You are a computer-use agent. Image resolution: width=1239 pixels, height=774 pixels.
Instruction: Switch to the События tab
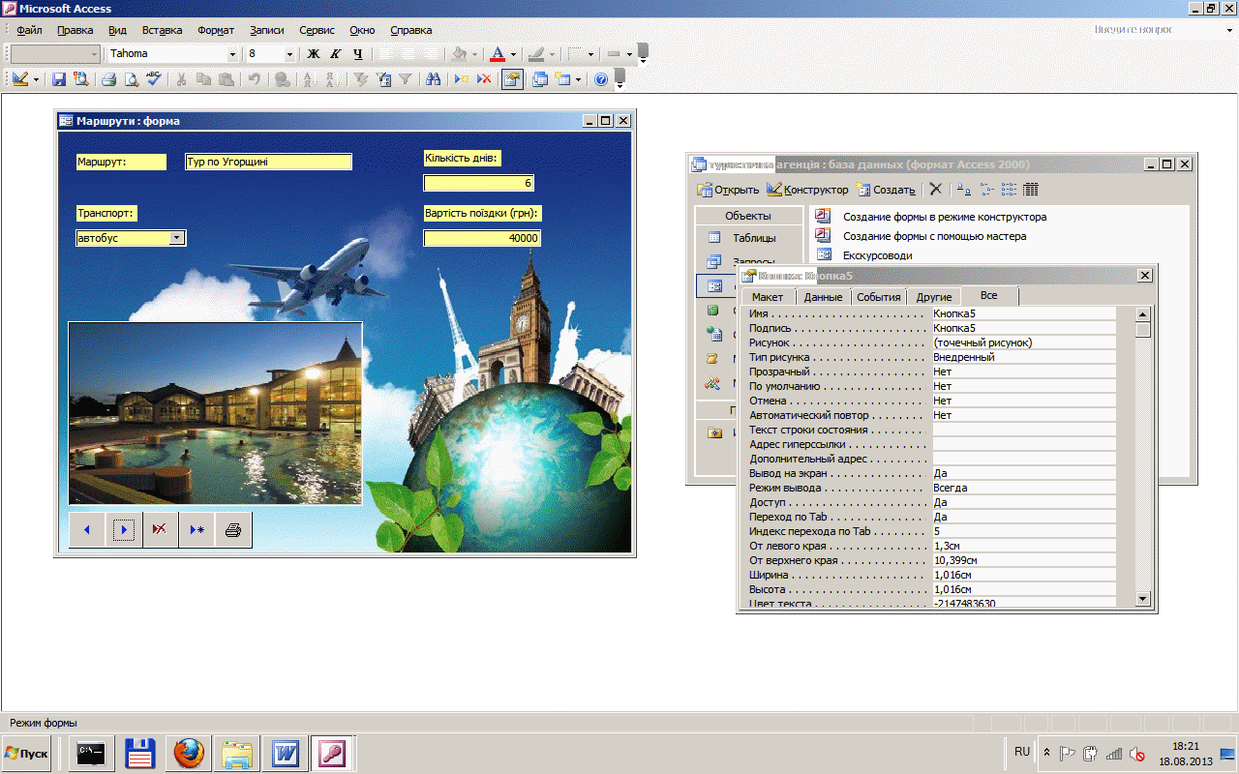click(878, 297)
